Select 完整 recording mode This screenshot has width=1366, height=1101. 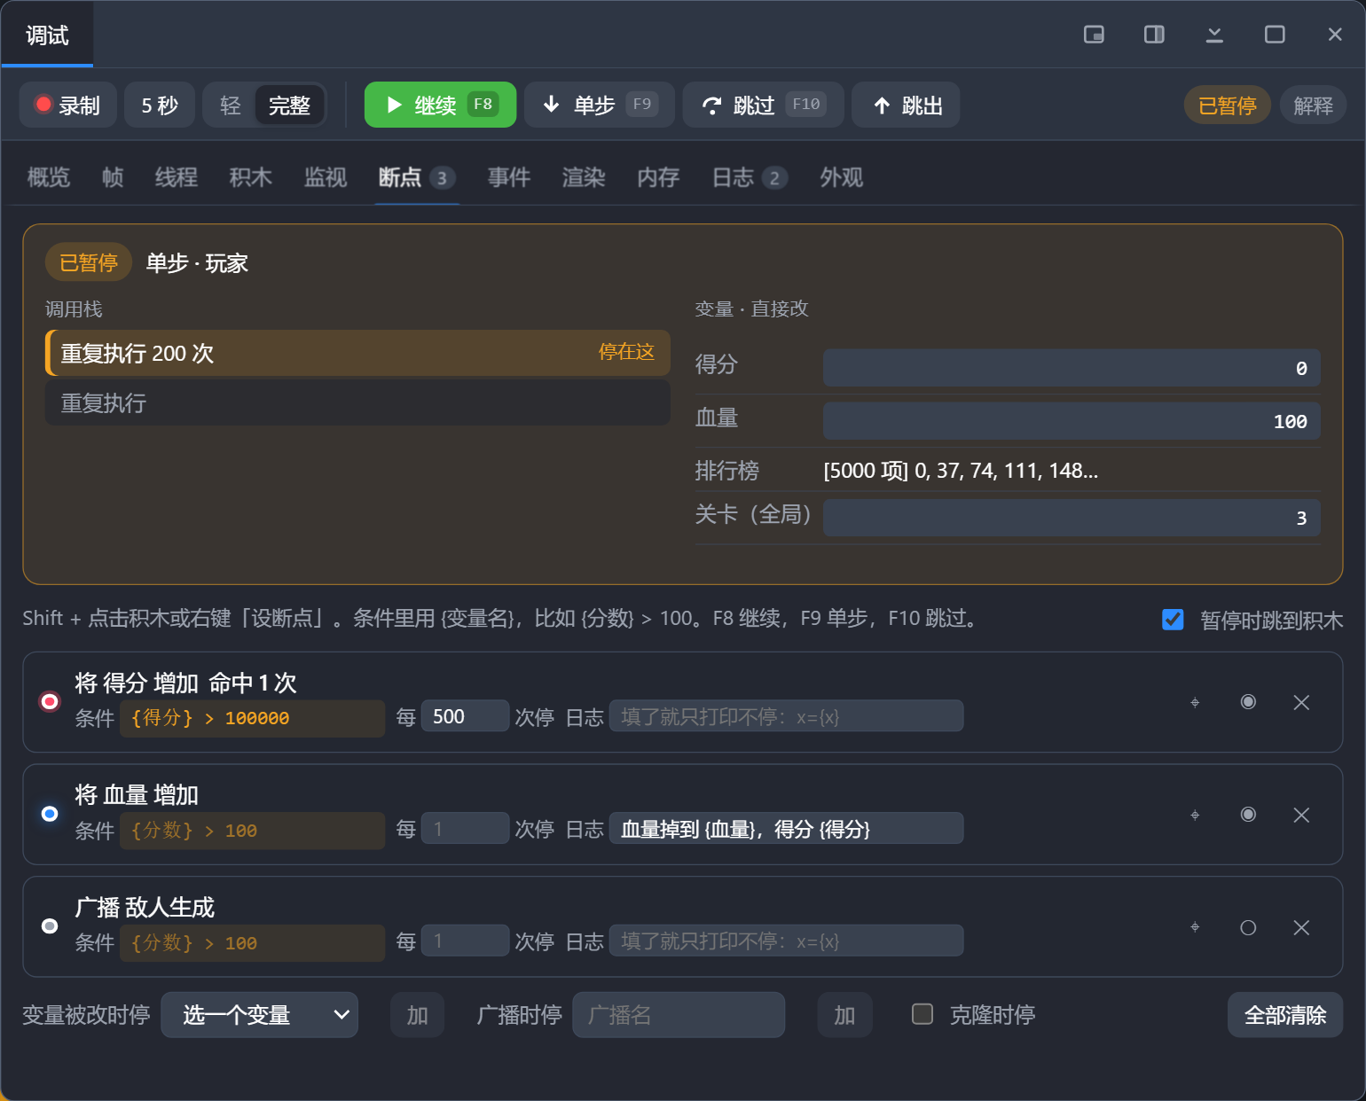pyautogui.click(x=289, y=105)
